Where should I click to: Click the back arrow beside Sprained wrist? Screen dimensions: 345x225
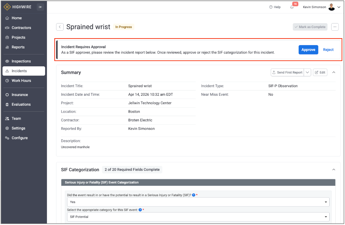(x=60, y=27)
